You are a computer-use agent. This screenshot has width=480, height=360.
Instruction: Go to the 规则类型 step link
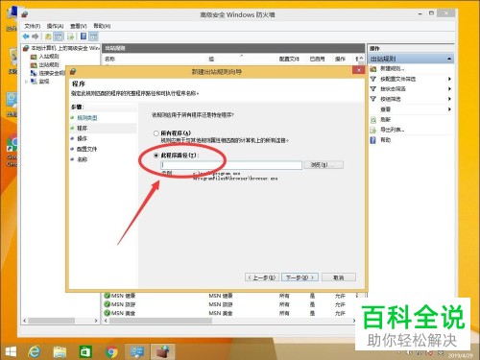[87, 118]
